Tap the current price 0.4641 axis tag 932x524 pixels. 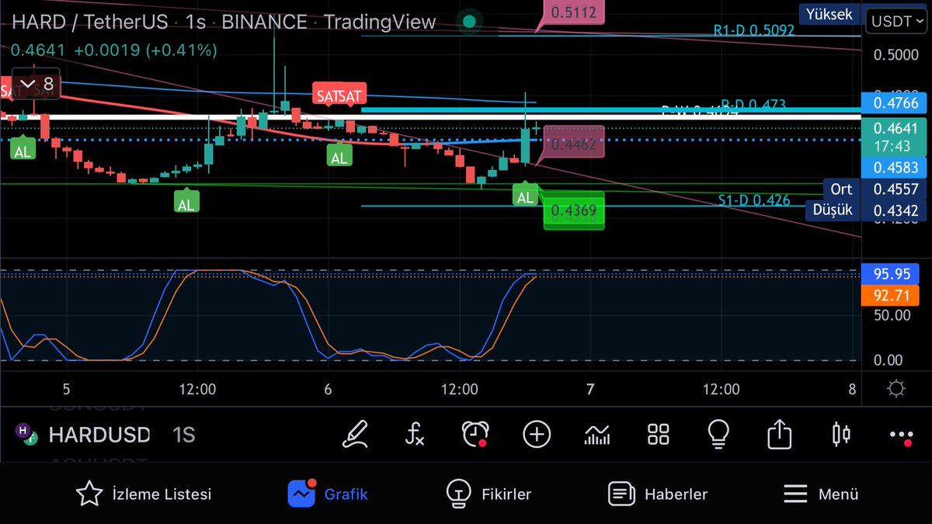895,137
